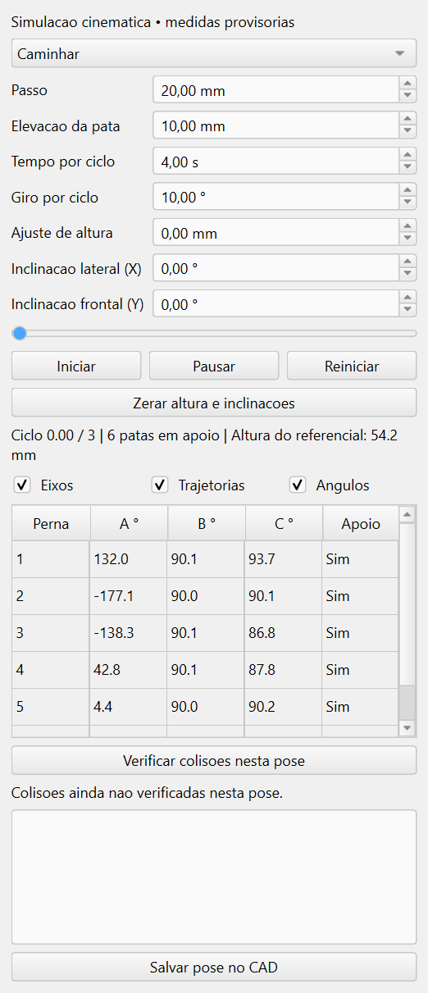The height and width of the screenshot is (993, 428).
Task: Select cell -138.3 in leg 3 row
Action: tap(129, 633)
